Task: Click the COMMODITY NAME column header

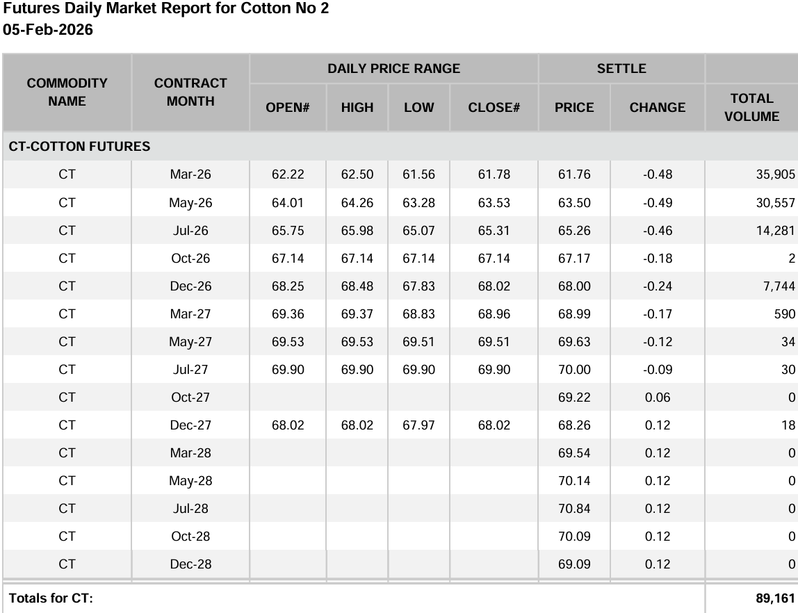Action: click(x=67, y=92)
